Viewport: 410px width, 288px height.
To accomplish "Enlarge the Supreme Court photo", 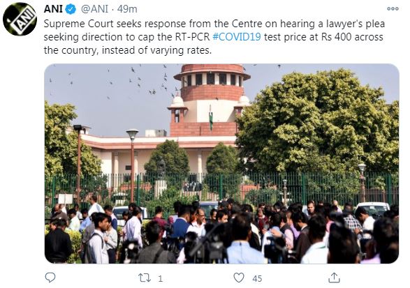I will 221,164.
